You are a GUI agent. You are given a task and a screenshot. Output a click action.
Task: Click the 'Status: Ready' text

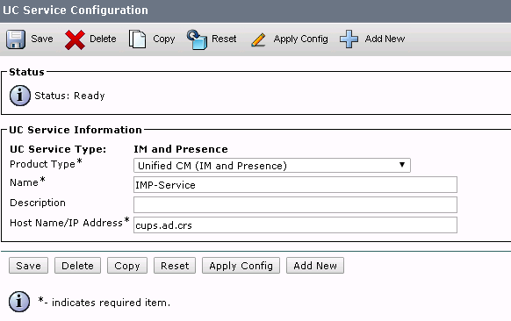pos(69,96)
